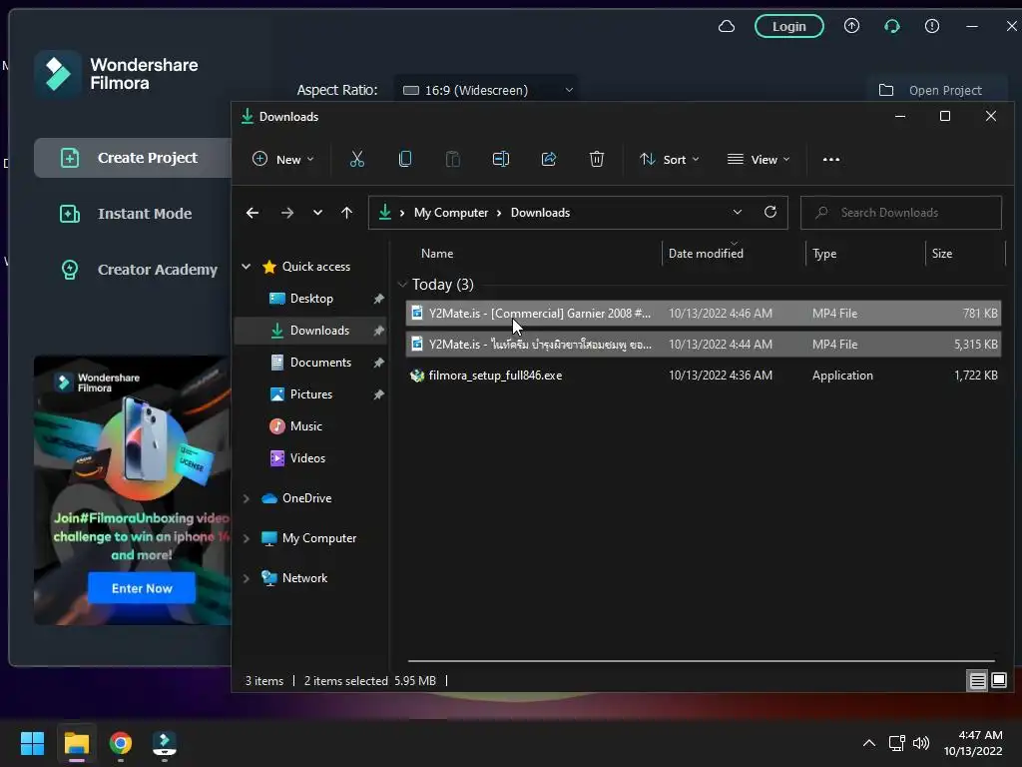This screenshot has width=1022, height=767.
Task: Select Pictures in Quick access
Action: (311, 393)
